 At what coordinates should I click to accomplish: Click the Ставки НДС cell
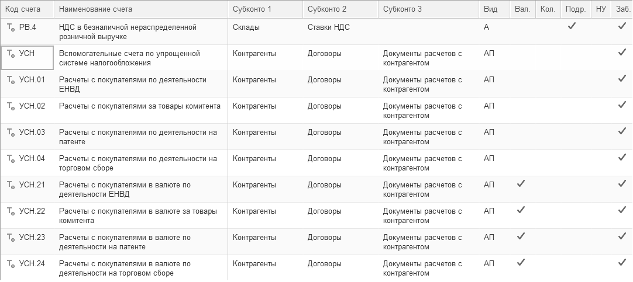(x=329, y=27)
